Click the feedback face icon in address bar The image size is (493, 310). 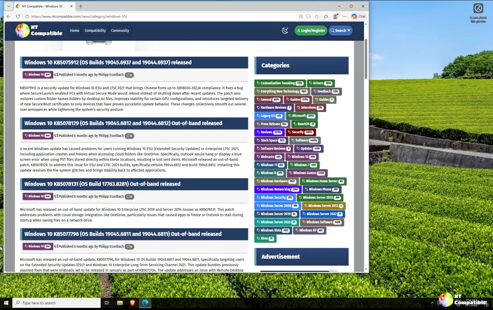[308, 17]
